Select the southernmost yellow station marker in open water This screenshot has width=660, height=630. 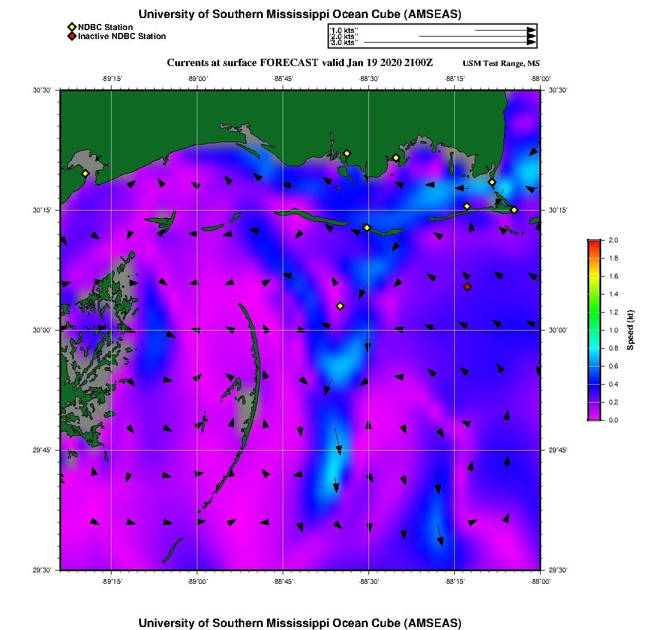(x=340, y=306)
